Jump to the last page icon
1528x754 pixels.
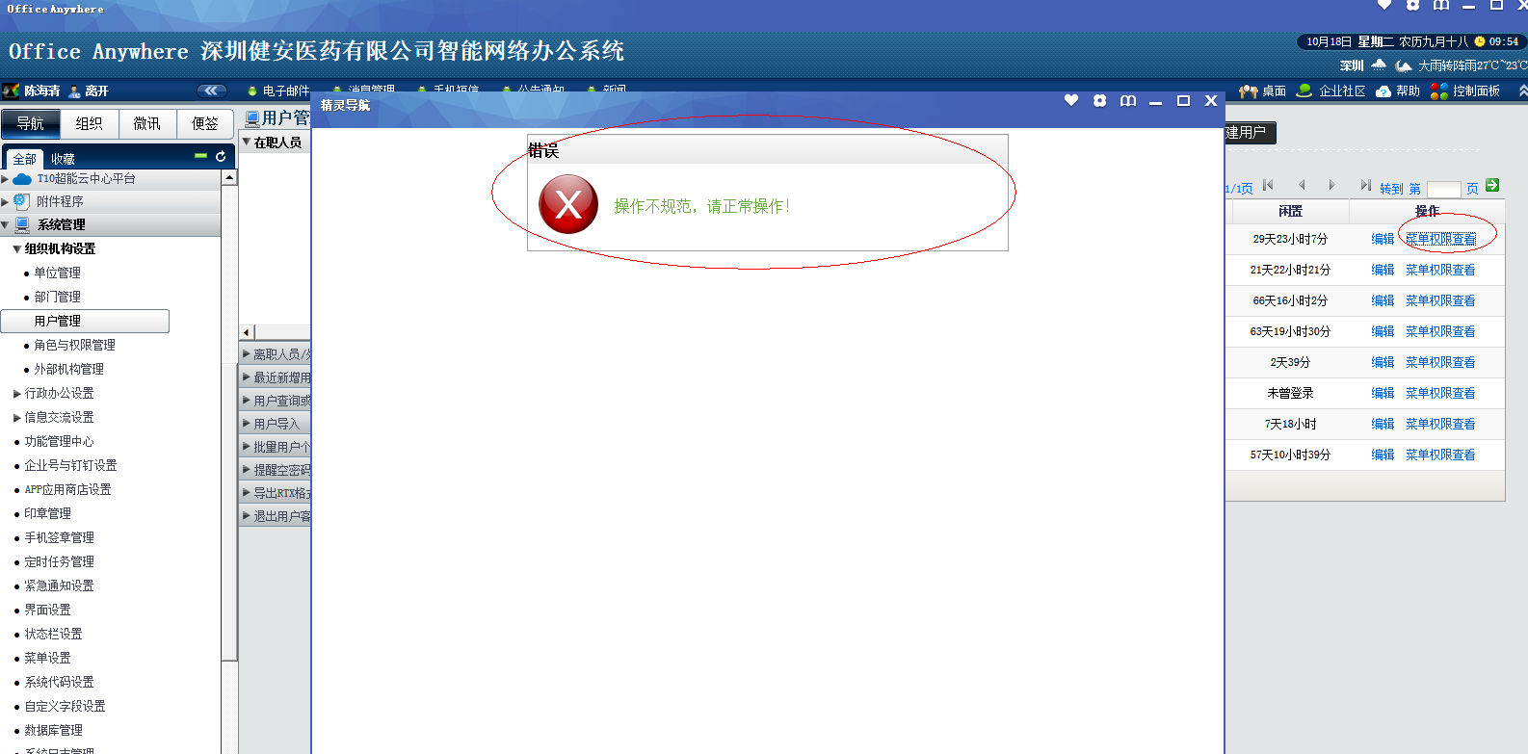pyautogui.click(x=1365, y=185)
